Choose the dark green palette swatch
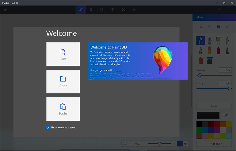 [x=199, y=130]
